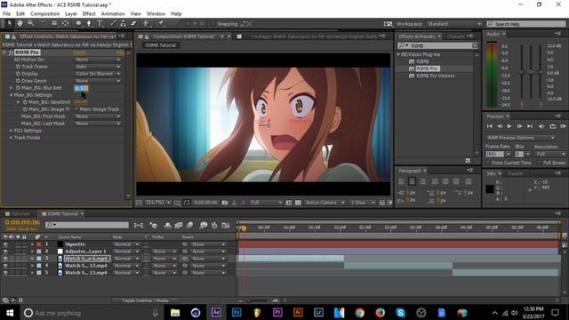Select the ellipse shape tool

78,24
